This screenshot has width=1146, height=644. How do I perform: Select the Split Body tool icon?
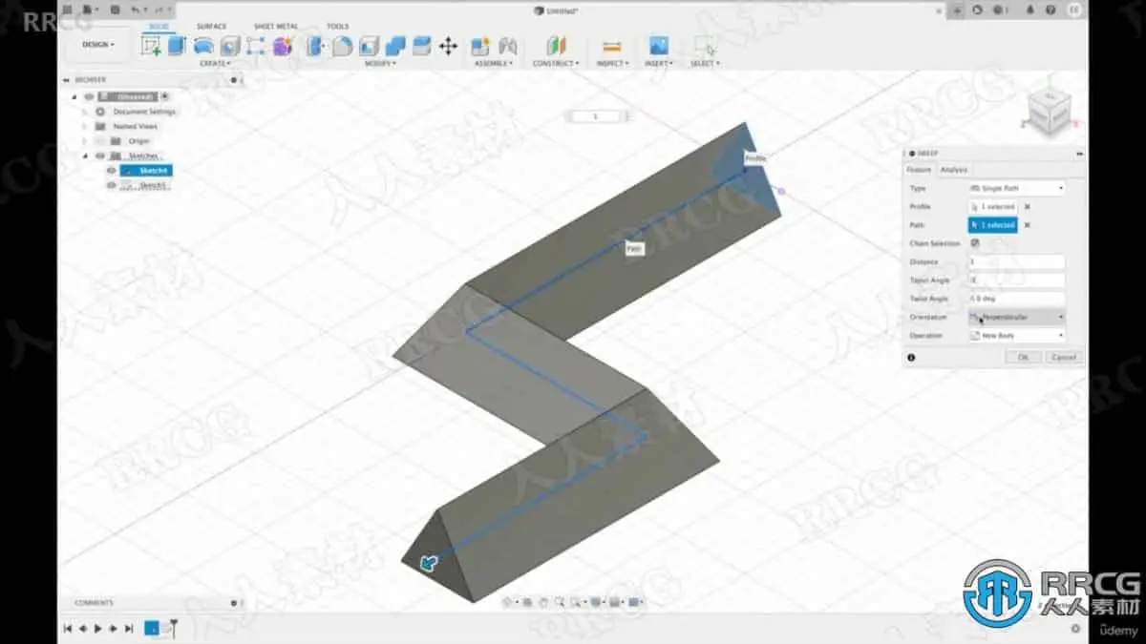pyautogui.click(x=421, y=46)
